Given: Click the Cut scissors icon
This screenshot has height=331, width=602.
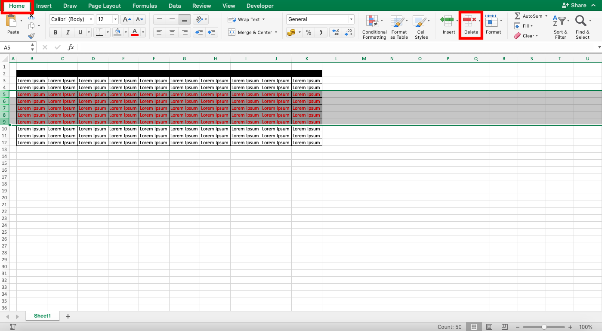Looking at the screenshot, I should coord(31,17).
